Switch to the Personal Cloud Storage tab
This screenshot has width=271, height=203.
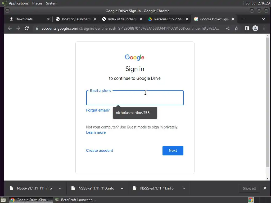[x=168, y=19]
